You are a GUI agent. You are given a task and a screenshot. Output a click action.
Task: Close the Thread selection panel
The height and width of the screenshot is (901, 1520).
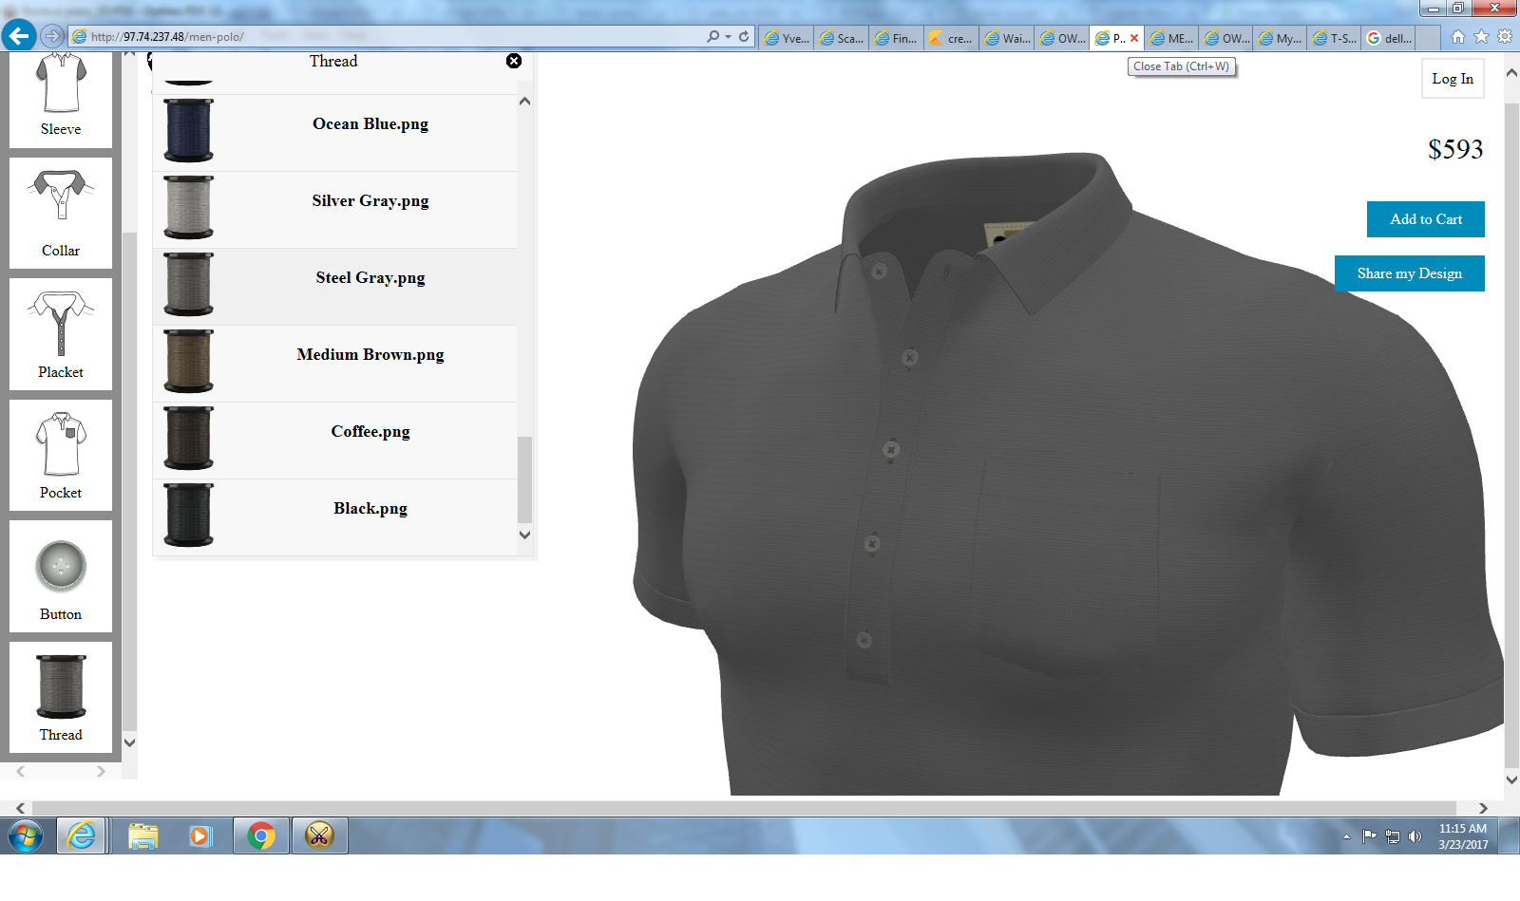pyautogui.click(x=514, y=61)
